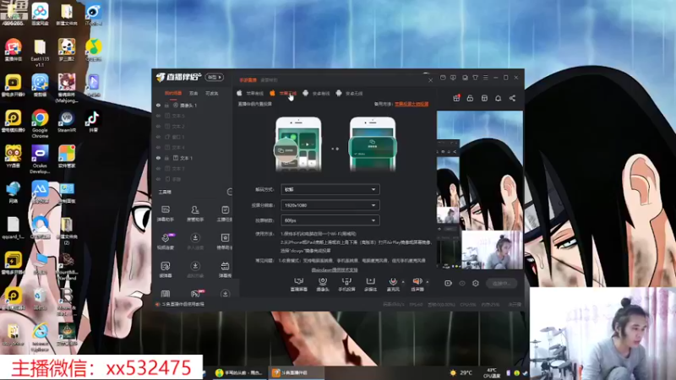Switch to the 手游直播 dialog tab
Screen dimensions: 676x380
(x=248, y=80)
